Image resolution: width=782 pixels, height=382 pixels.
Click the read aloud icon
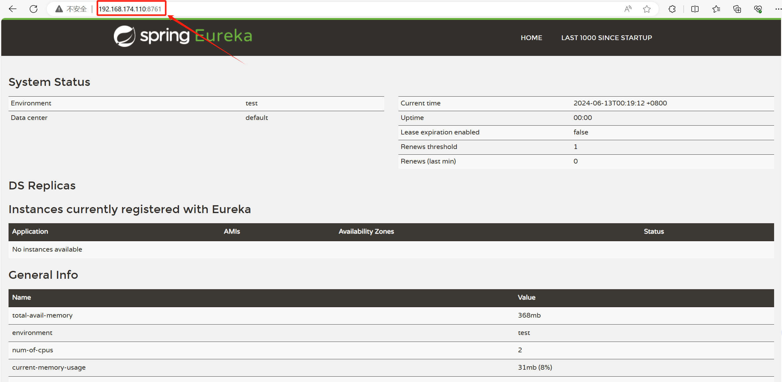[x=628, y=9]
